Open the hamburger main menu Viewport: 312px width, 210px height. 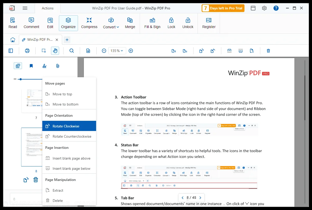(x=25, y=8)
